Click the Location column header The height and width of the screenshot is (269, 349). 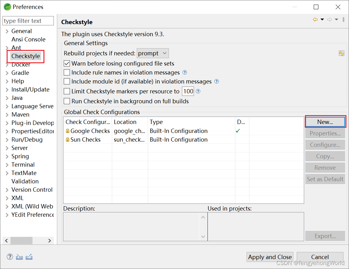coord(130,122)
